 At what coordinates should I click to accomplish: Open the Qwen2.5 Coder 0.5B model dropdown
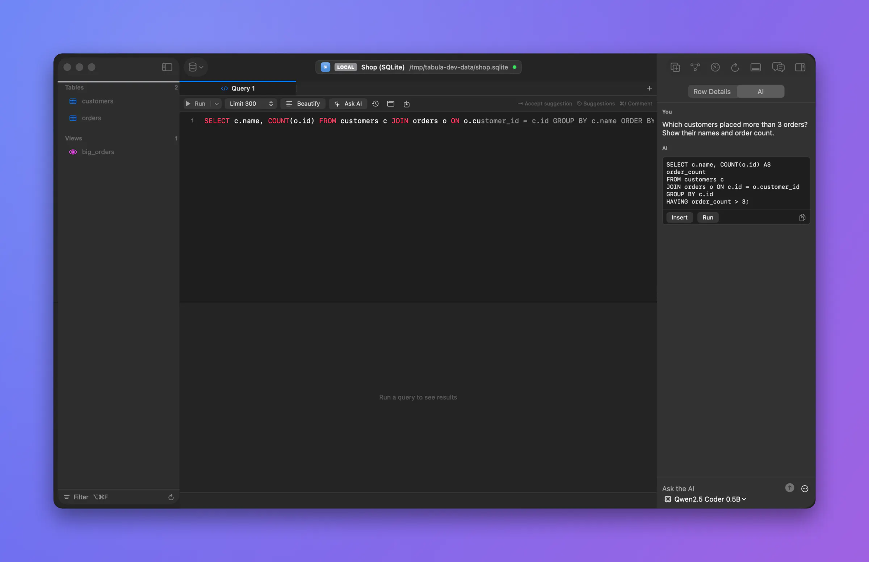tap(705, 499)
